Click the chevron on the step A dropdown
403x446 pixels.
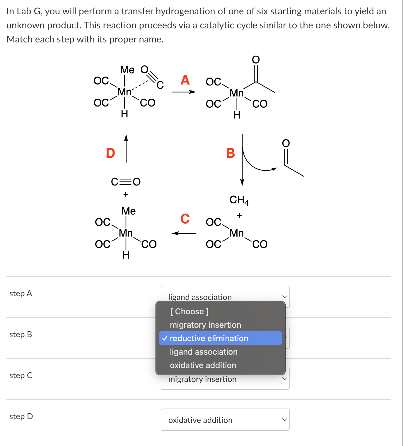click(x=284, y=296)
